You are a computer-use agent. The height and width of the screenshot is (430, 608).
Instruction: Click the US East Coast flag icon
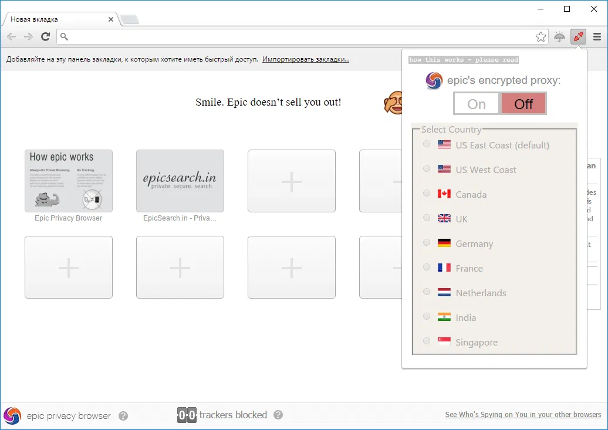point(444,144)
